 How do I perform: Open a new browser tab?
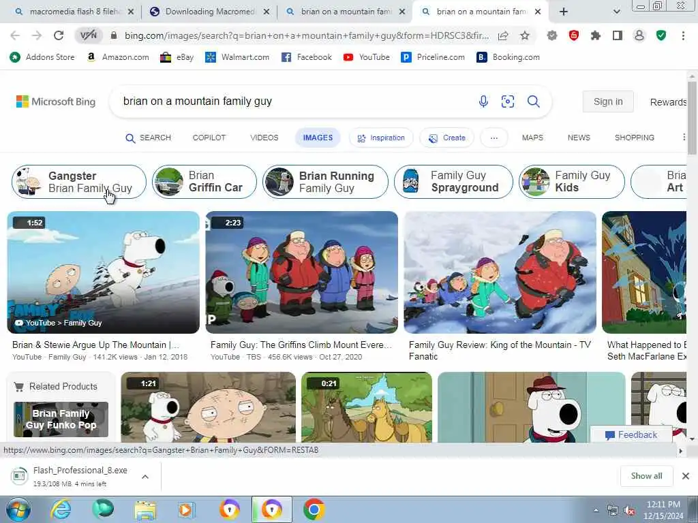(564, 12)
